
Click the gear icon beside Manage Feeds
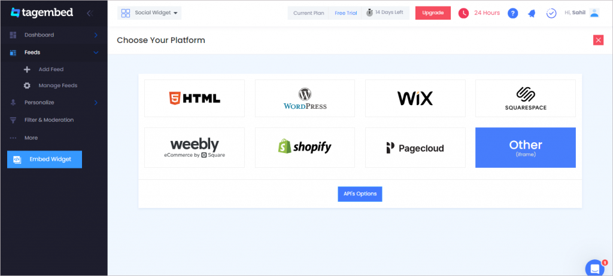pyautogui.click(x=27, y=85)
